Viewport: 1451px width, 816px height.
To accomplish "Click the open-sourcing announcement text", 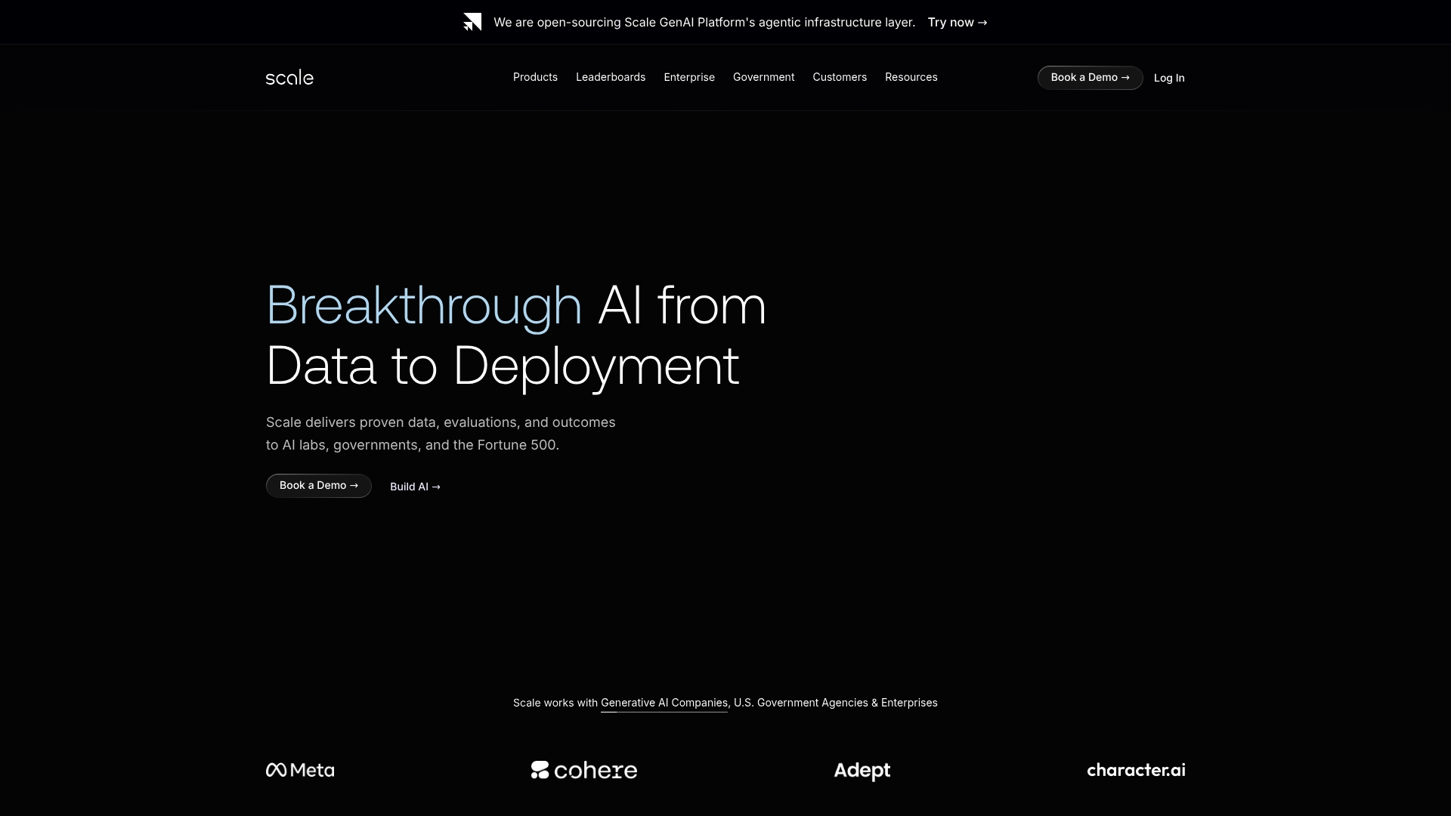I will pyautogui.click(x=704, y=22).
